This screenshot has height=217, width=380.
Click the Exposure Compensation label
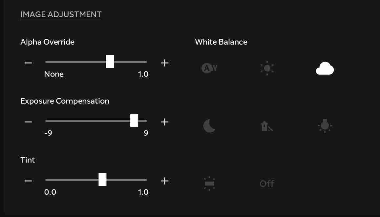pyautogui.click(x=65, y=101)
